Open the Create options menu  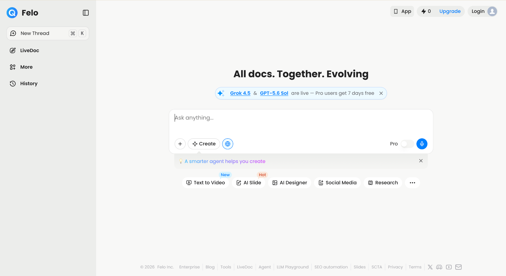[204, 144]
